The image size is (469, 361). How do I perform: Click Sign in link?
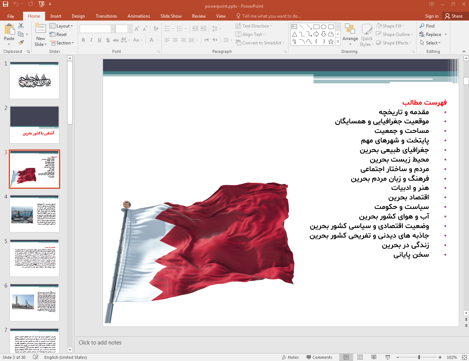tap(432, 16)
